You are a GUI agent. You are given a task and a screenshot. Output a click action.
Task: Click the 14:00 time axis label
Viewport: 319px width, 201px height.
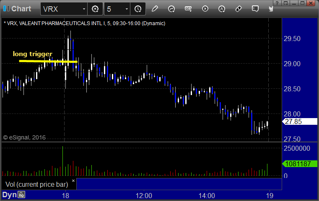point(207,196)
